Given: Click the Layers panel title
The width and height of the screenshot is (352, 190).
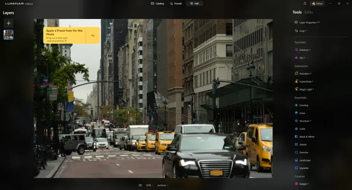Looking at the screenshot, I should point(8,13).
